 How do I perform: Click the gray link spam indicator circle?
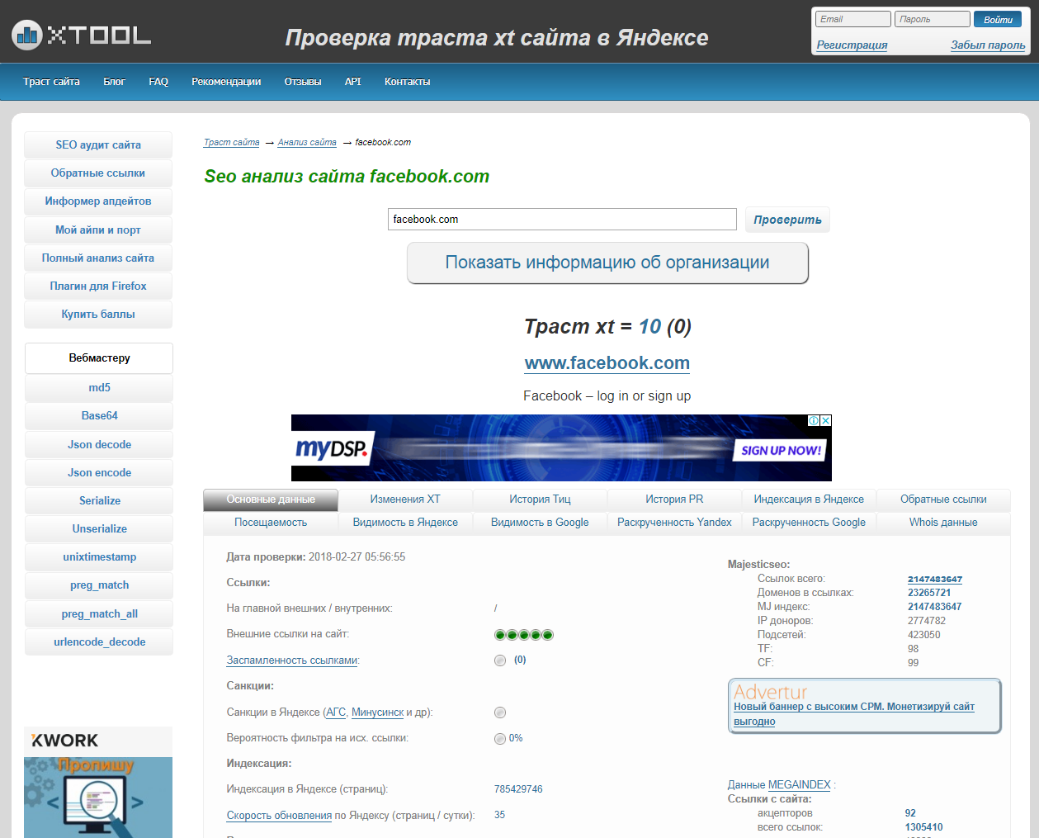pos(500,660)
